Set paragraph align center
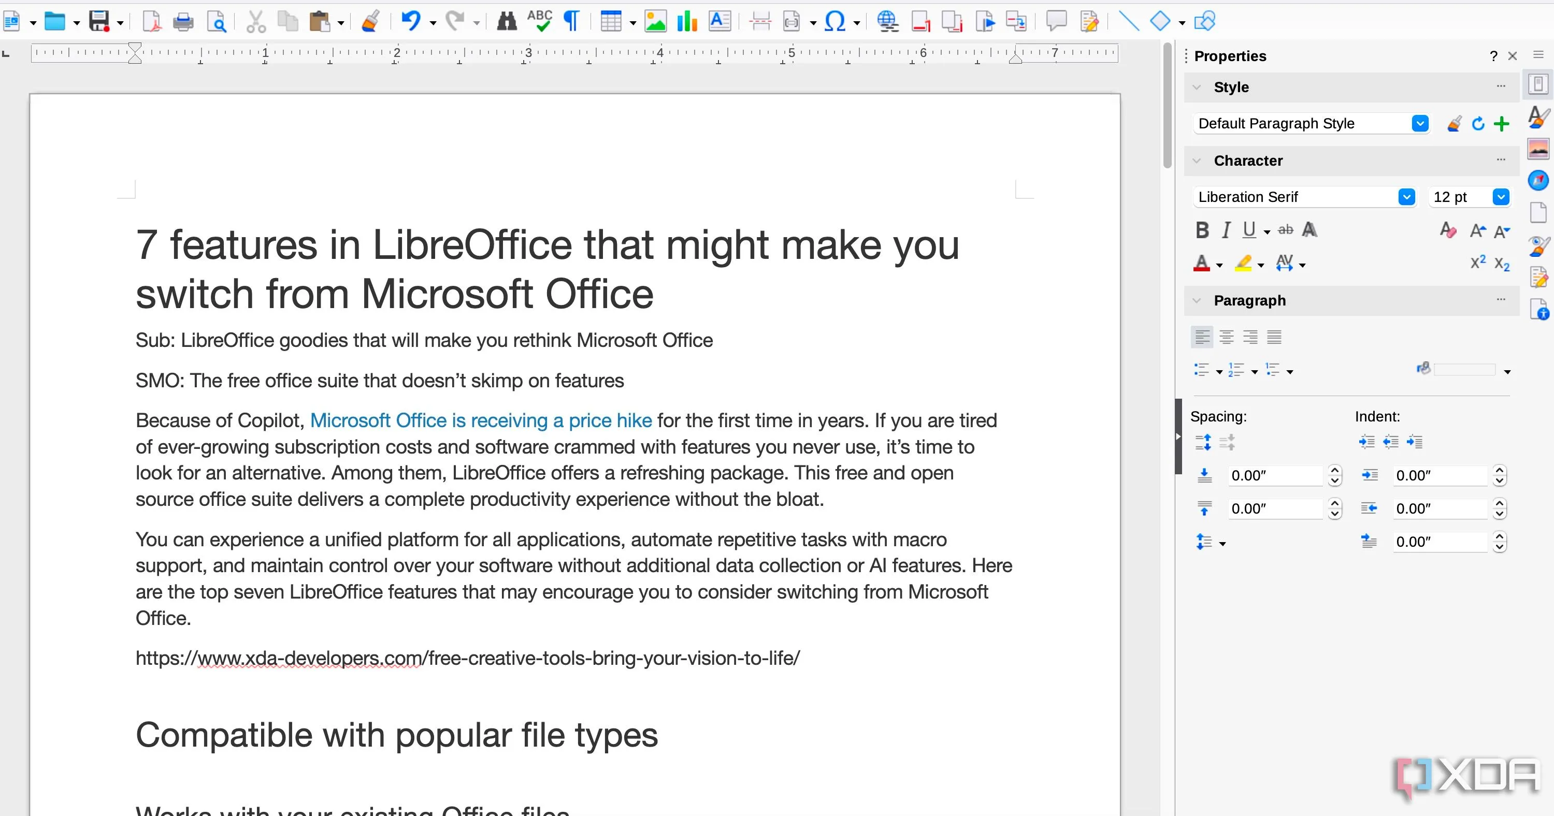 tap(1226, 337)
